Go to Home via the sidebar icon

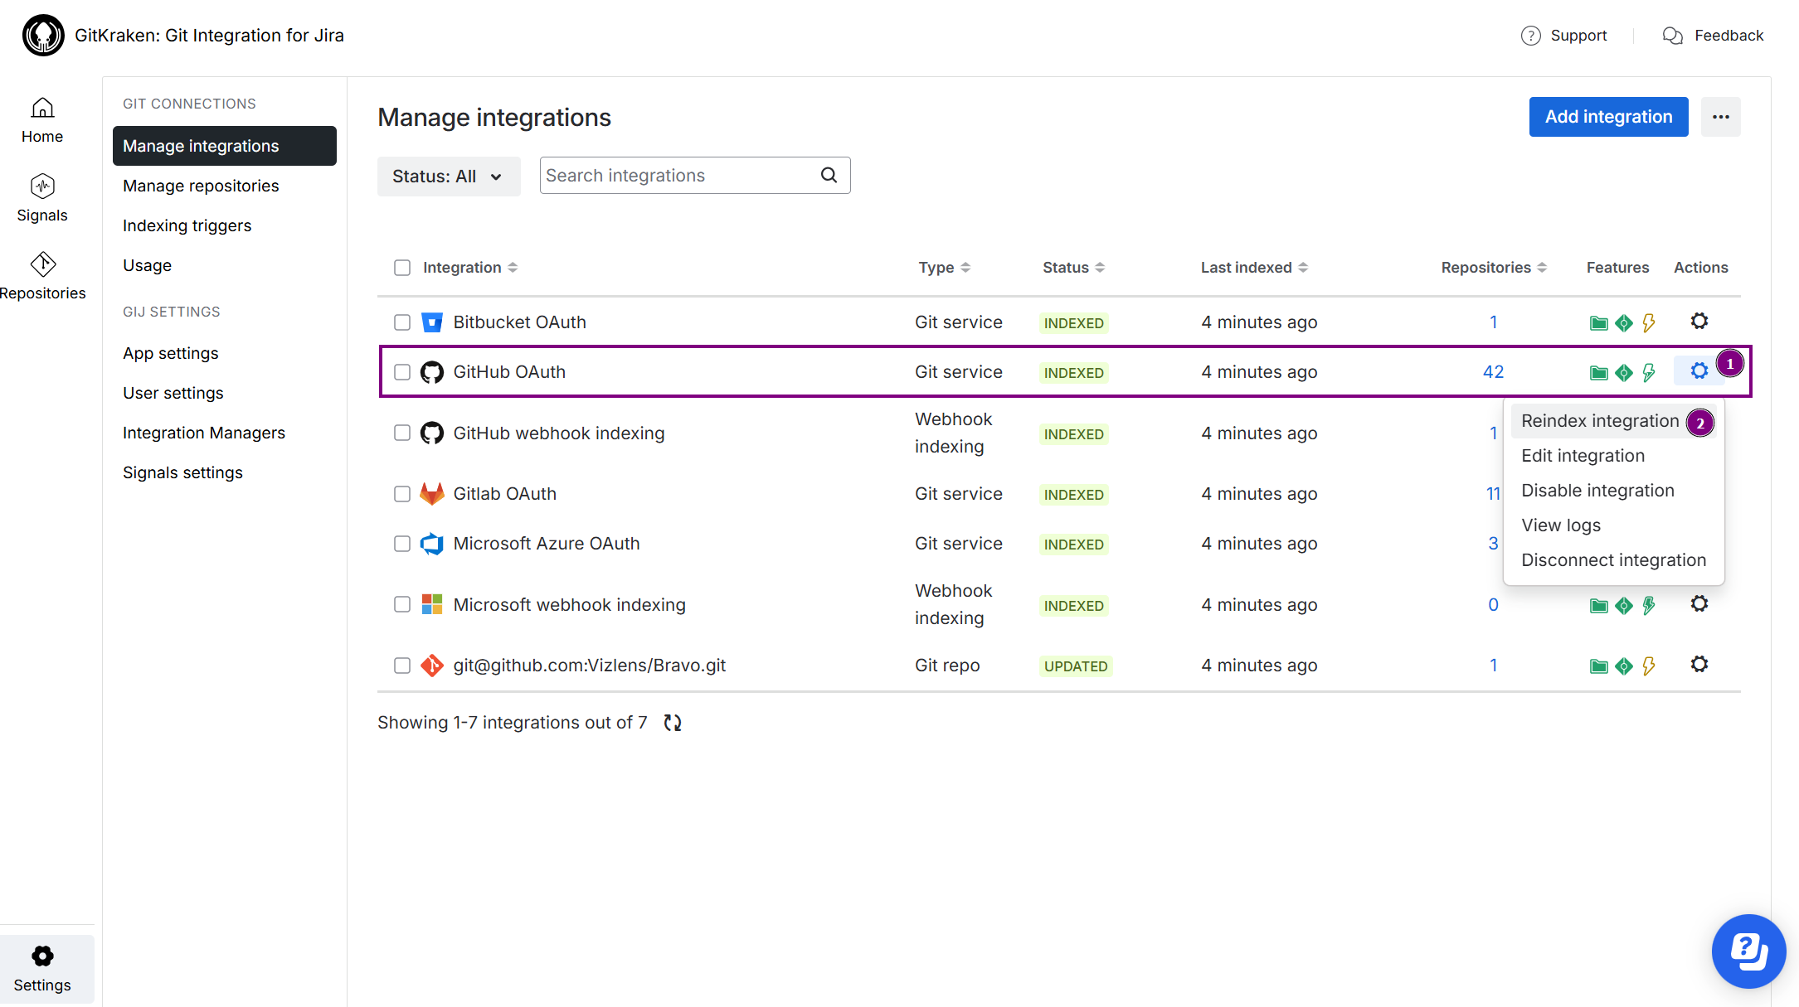[41, 119]
